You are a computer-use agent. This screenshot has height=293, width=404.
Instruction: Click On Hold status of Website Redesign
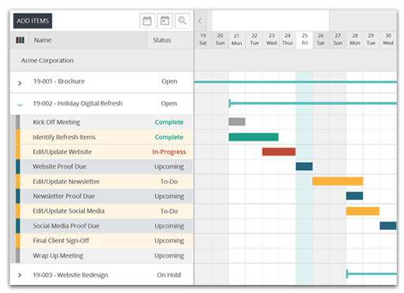(x=169, y=275)
